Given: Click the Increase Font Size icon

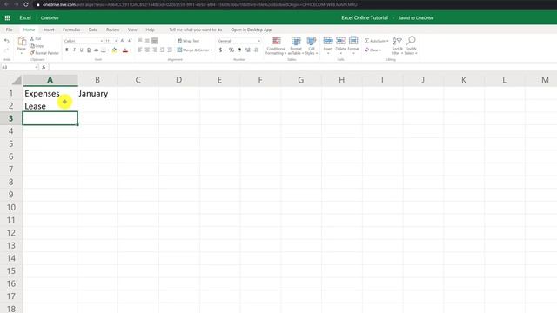Looking at the screenshot, I should 122,41.
